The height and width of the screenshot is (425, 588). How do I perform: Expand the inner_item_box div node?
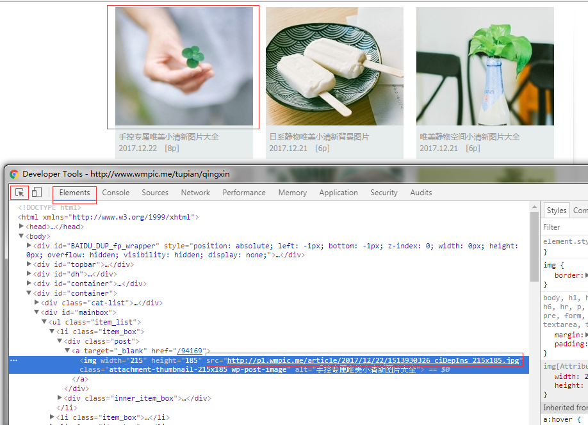tap(60, 397)
